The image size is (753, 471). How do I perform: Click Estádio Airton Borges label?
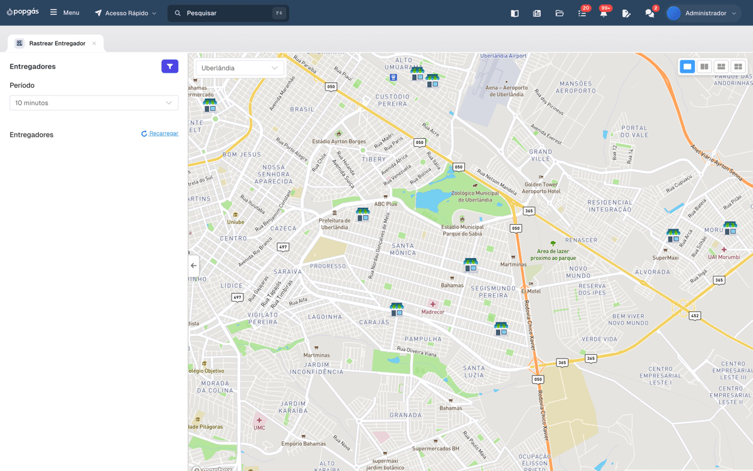[339, 141]
